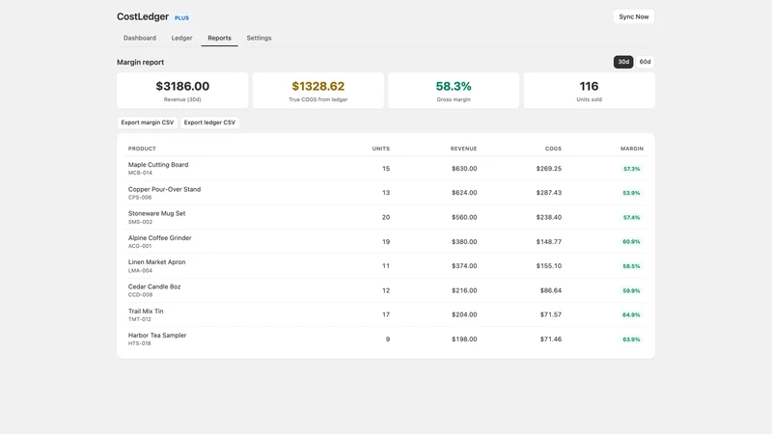Select the Maple Cutting Board row name
Viewport: 772px width, 434px height.
[158, 165]
